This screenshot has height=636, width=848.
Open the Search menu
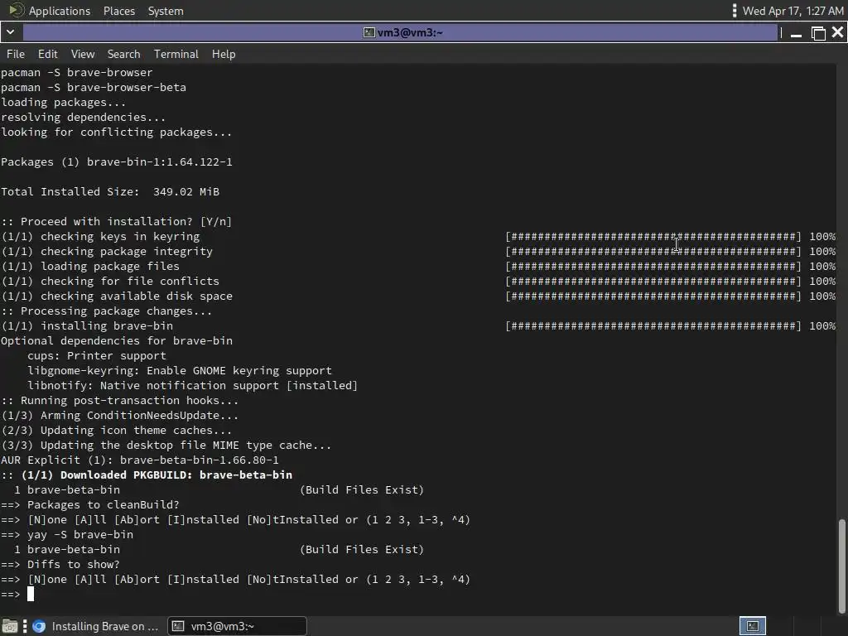click(x=124, y=54)
